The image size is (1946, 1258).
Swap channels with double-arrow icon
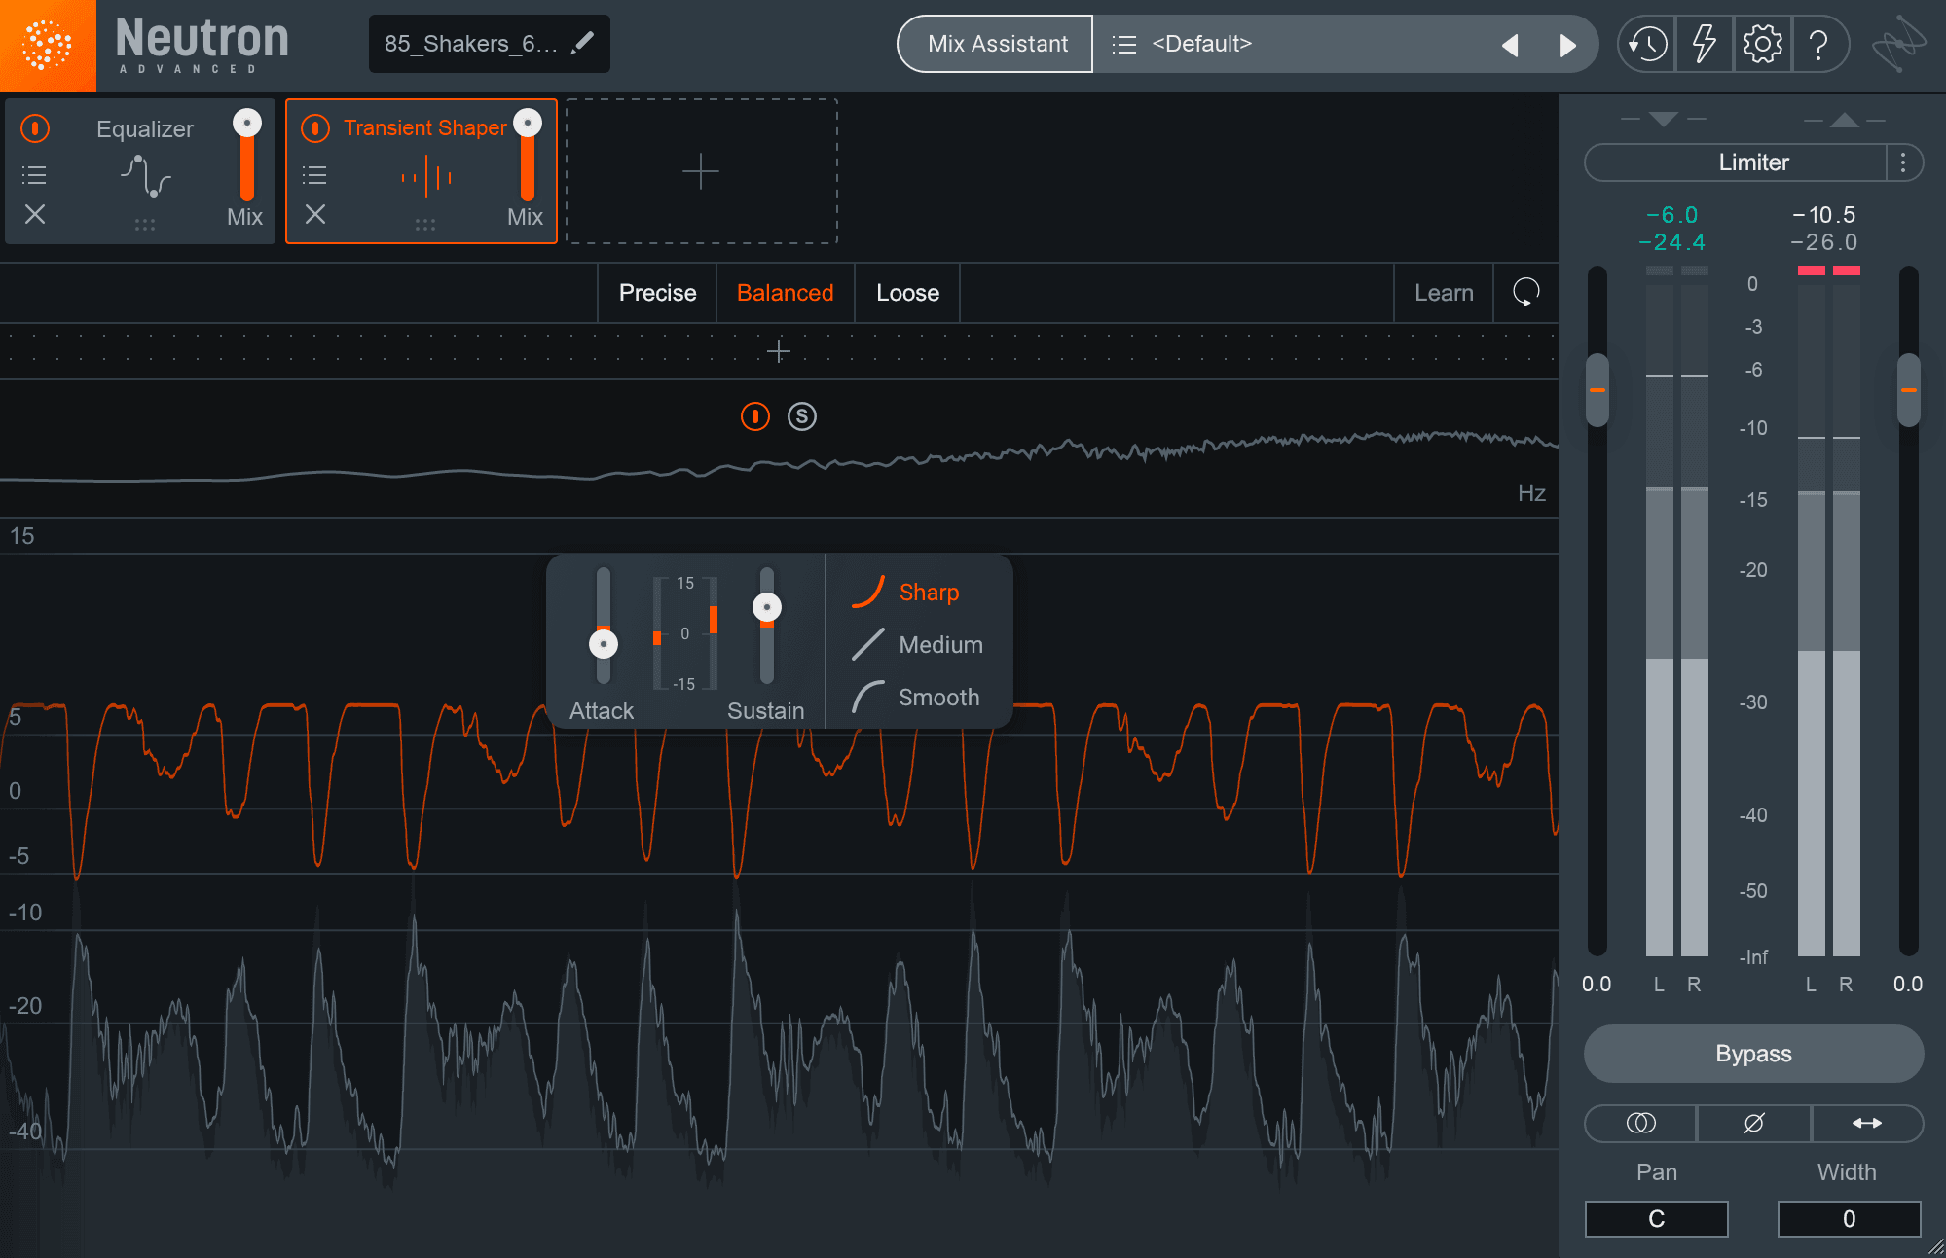coord(1866,1123)
